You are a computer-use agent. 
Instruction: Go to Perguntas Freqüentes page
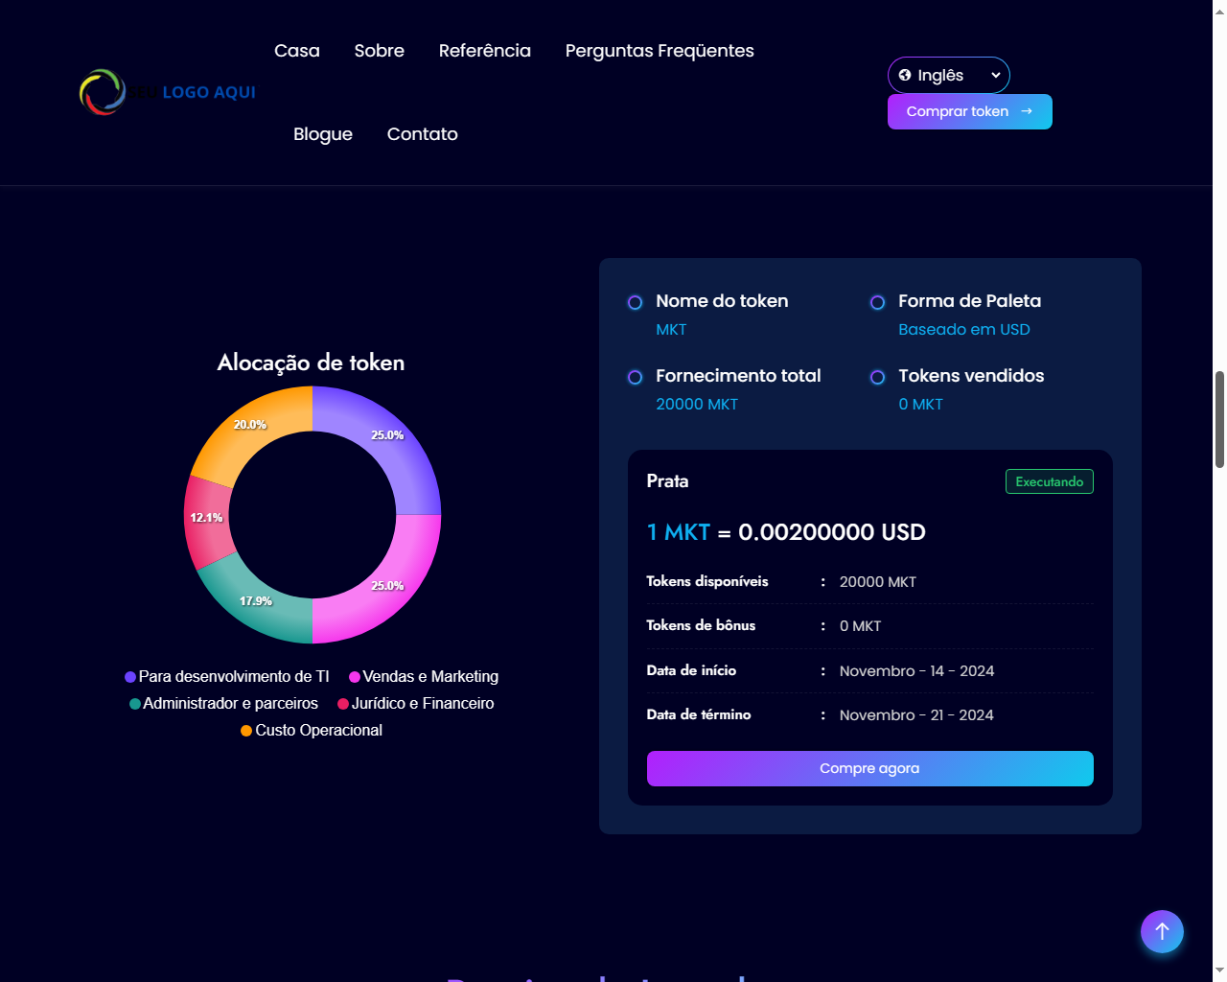[660, 51]
